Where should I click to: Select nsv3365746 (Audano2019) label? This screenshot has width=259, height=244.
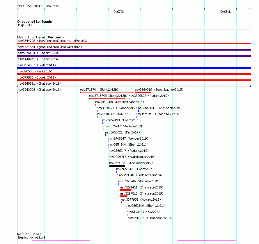point(138,181)
